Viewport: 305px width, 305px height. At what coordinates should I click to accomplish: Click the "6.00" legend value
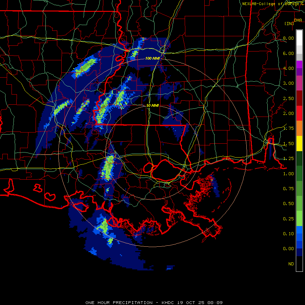(288, 53)
